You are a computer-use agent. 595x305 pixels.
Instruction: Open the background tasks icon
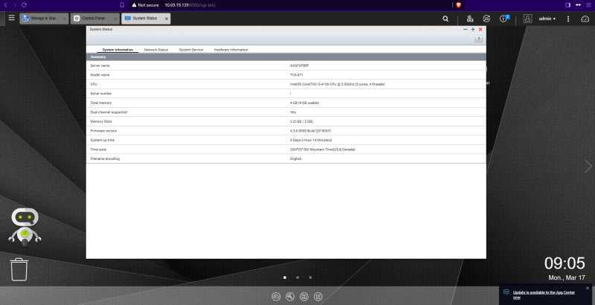470,19
